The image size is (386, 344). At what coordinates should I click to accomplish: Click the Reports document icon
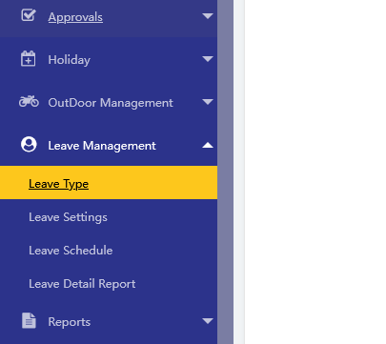[x=29, y=320]
